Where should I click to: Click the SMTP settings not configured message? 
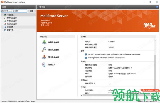(114, 54)
